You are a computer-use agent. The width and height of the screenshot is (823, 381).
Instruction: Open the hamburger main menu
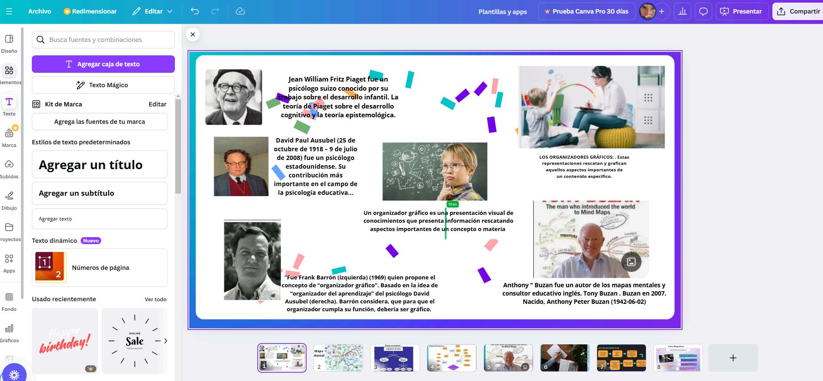point(9,11)
